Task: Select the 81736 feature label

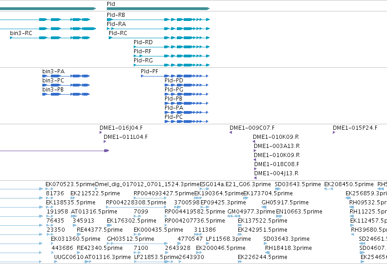Action: tap(55, 193)
